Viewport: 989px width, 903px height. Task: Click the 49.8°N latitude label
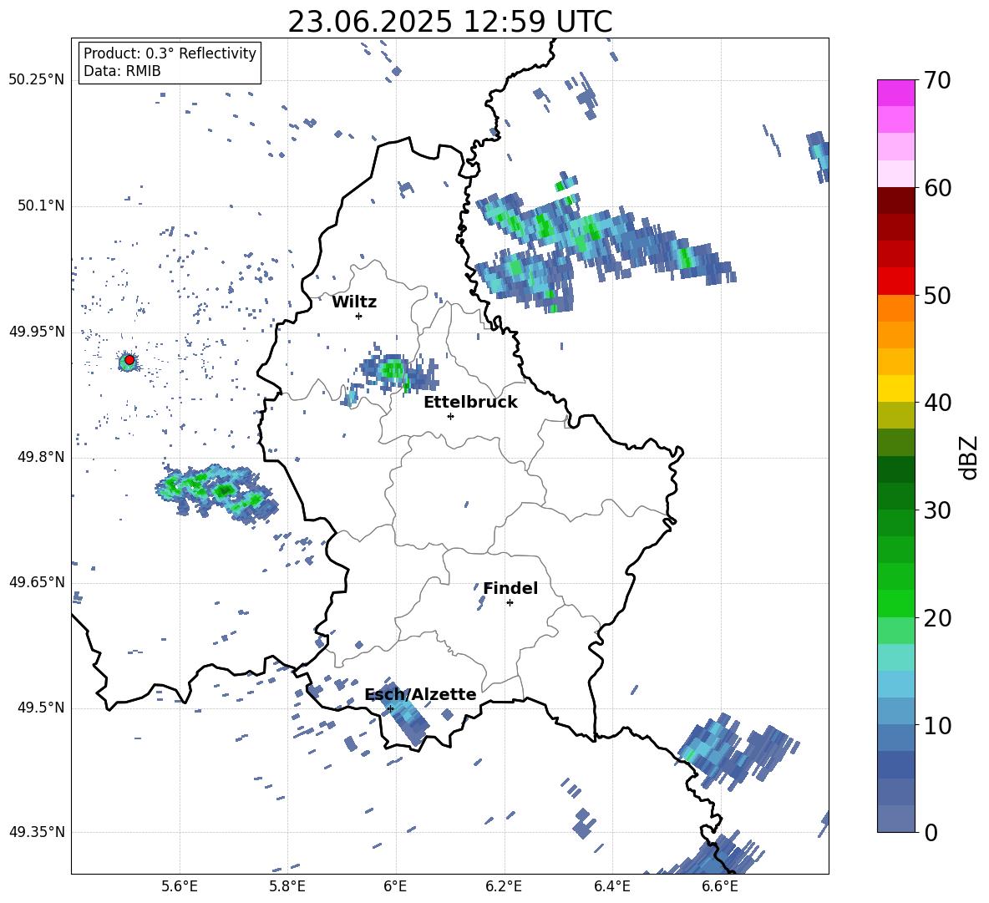[x=41, y=457]
